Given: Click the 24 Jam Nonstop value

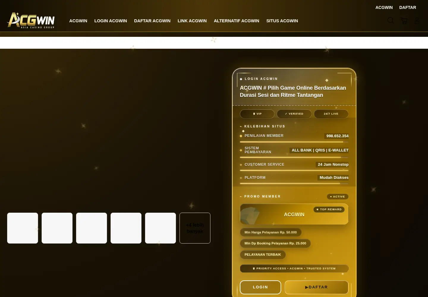Looking at the screenshot, I should tap(332, 164).
